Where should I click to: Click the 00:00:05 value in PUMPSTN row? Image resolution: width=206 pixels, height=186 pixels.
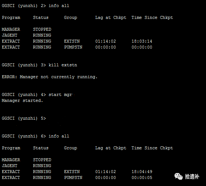pyautogui.click(x=142, y=177)
